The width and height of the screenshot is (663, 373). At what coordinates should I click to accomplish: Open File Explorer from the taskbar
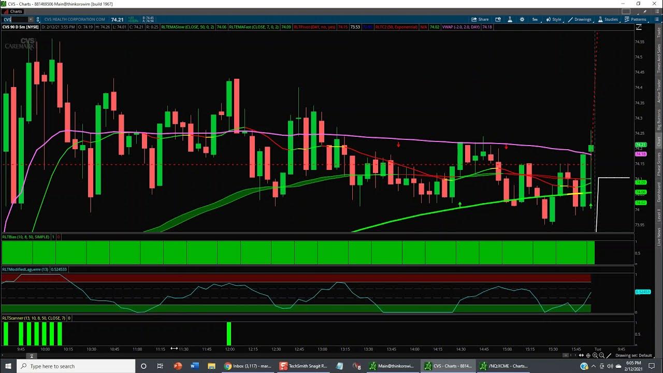tap(211, 366)
